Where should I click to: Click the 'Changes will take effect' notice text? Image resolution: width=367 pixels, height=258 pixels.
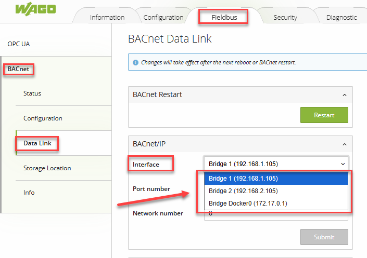point(218,62)
